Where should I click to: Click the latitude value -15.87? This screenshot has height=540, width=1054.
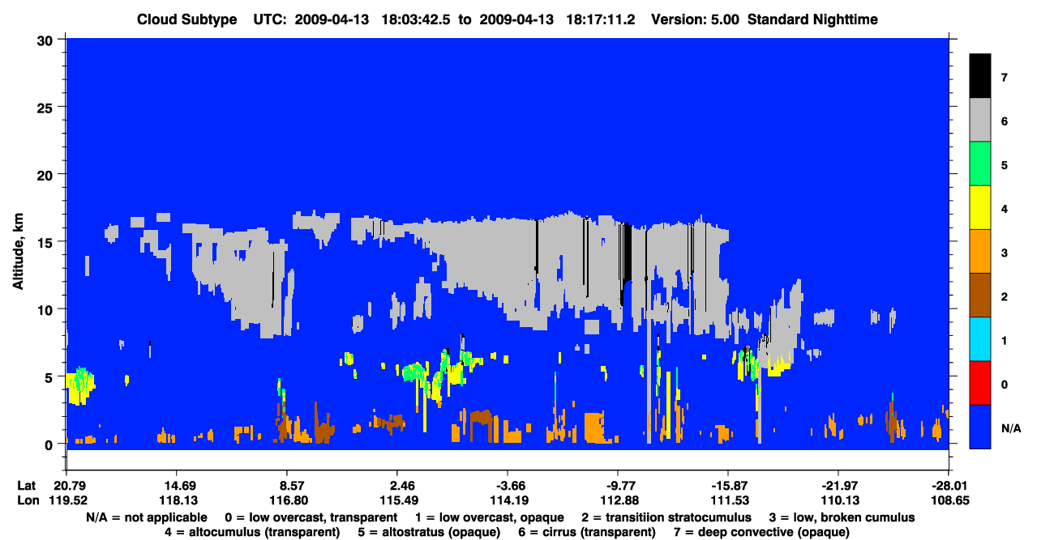pyautogui.click(x=727, y=486)
